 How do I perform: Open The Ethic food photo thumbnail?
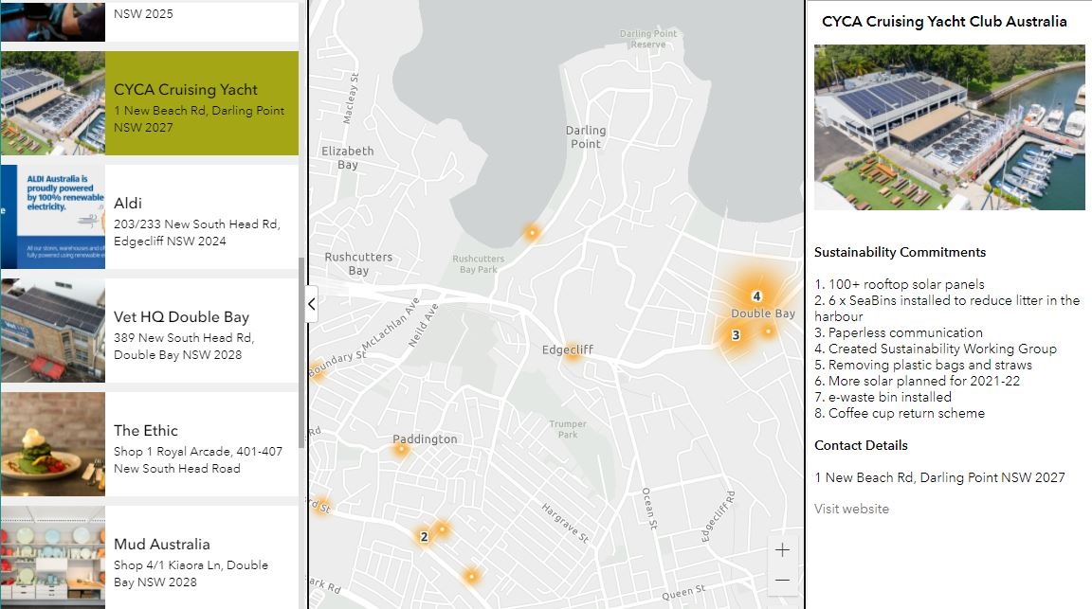(x=53, y=444)
